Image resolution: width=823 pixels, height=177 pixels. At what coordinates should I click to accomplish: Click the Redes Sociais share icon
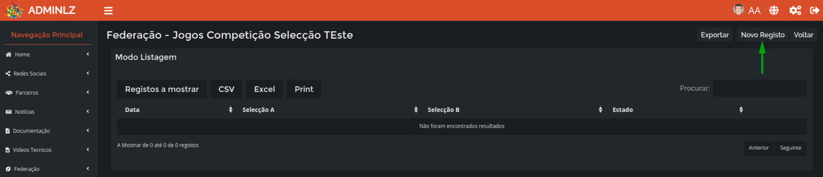pos(8,73)
